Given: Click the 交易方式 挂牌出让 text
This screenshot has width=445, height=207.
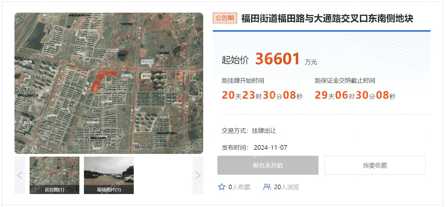Looking at the screenshot, I should click(249, 131).
